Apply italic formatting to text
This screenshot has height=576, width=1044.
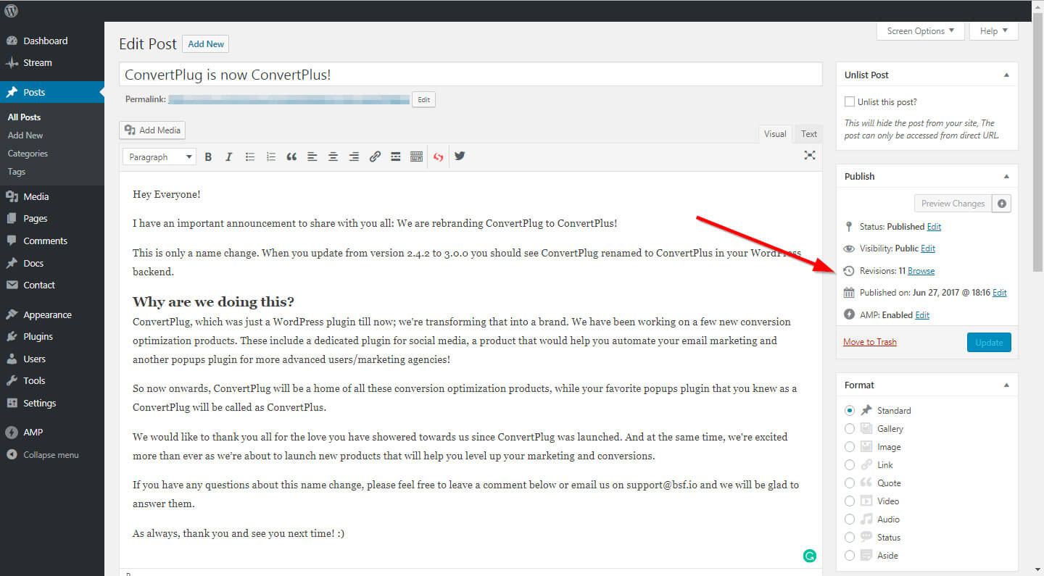point(228,156)
